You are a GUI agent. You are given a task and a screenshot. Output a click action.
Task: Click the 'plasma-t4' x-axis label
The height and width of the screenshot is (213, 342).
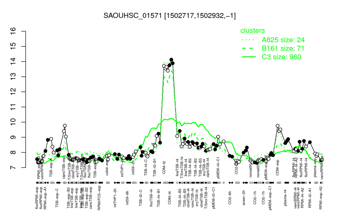(285, 197)
